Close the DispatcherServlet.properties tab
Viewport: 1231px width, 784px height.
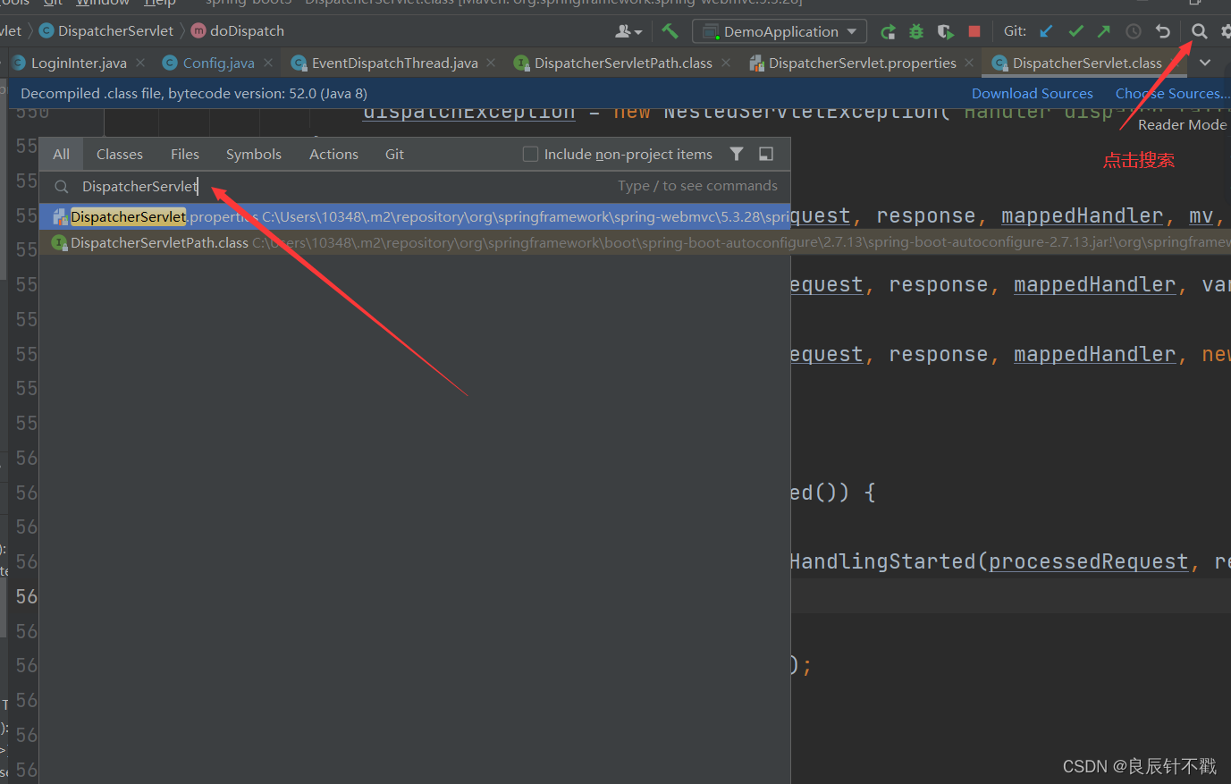(x=969, y=63)
